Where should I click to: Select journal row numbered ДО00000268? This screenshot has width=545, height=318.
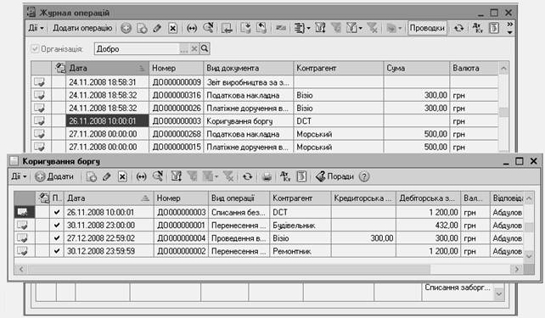click(265, 134)
